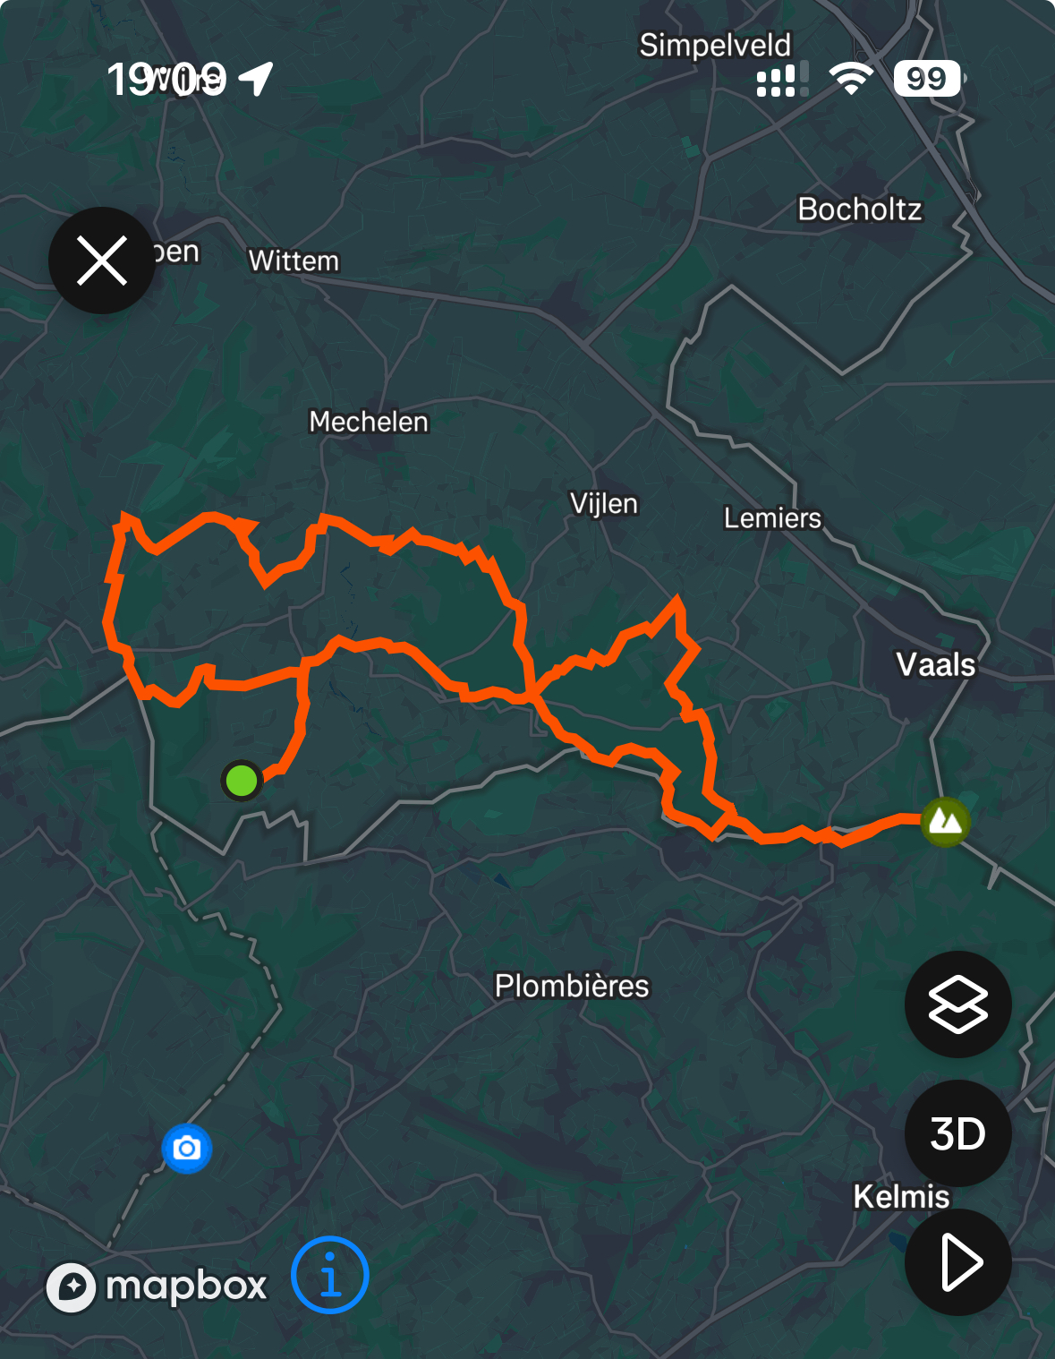Tap the location arrow in status bar
Image resolution: width=1055 pixels, height=1359 pixels.
coord(257,79)
